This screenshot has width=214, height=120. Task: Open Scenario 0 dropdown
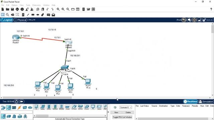[126, 107]
